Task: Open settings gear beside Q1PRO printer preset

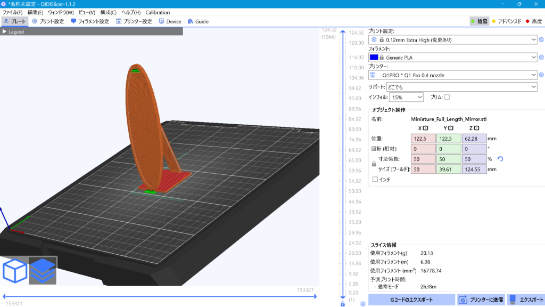Action: (541, 75)
